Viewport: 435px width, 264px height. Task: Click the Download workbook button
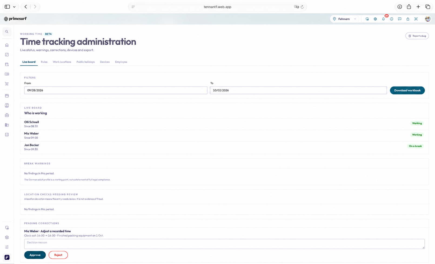tap(407, 90)
